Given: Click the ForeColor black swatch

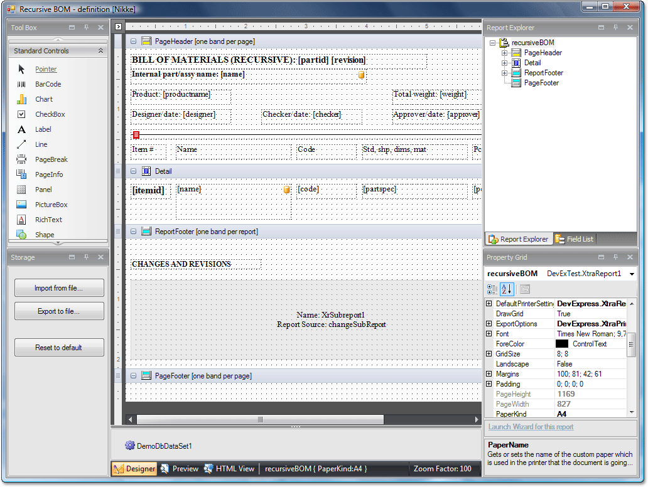Looking at the screenshot, I should pos(562,344).
